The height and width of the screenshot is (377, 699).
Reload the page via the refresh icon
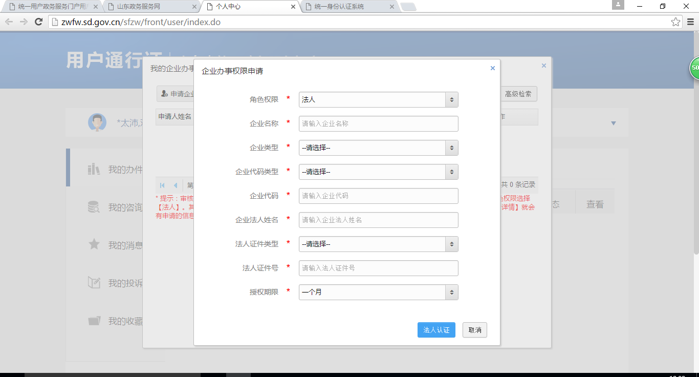tap(38, 22)
